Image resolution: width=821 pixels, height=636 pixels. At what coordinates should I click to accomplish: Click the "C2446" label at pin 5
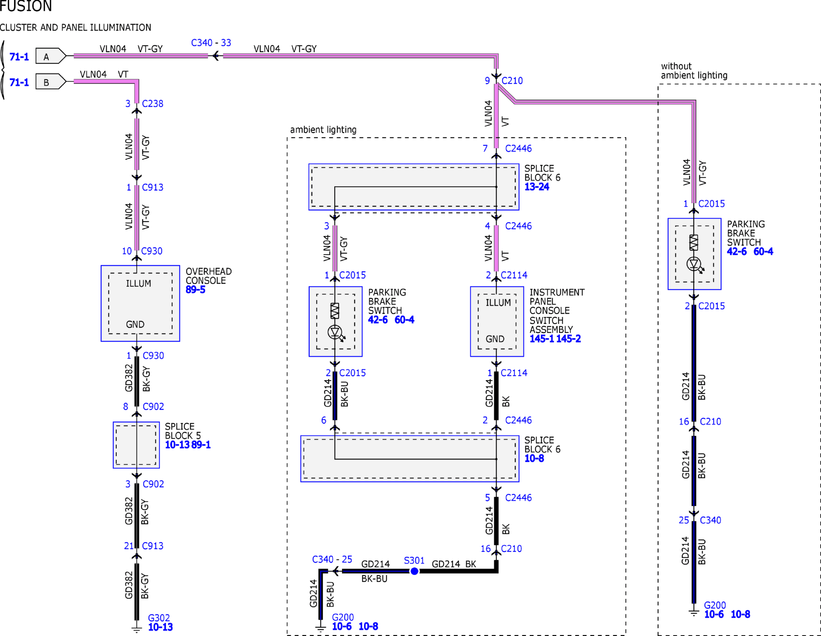[x=518, y=498]
